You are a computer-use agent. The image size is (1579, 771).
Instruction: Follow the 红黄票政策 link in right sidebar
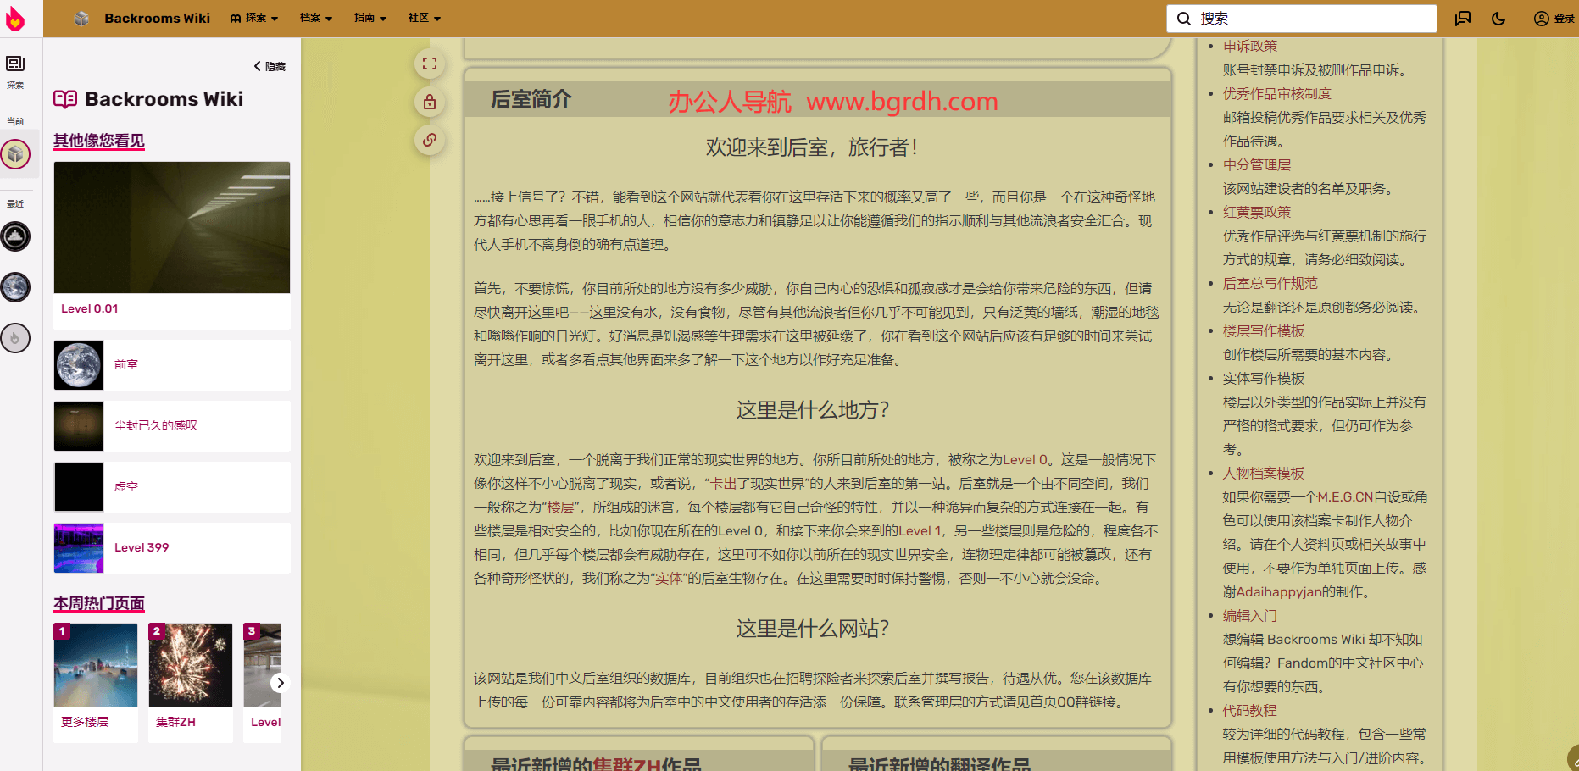(x=1257, y=212)
